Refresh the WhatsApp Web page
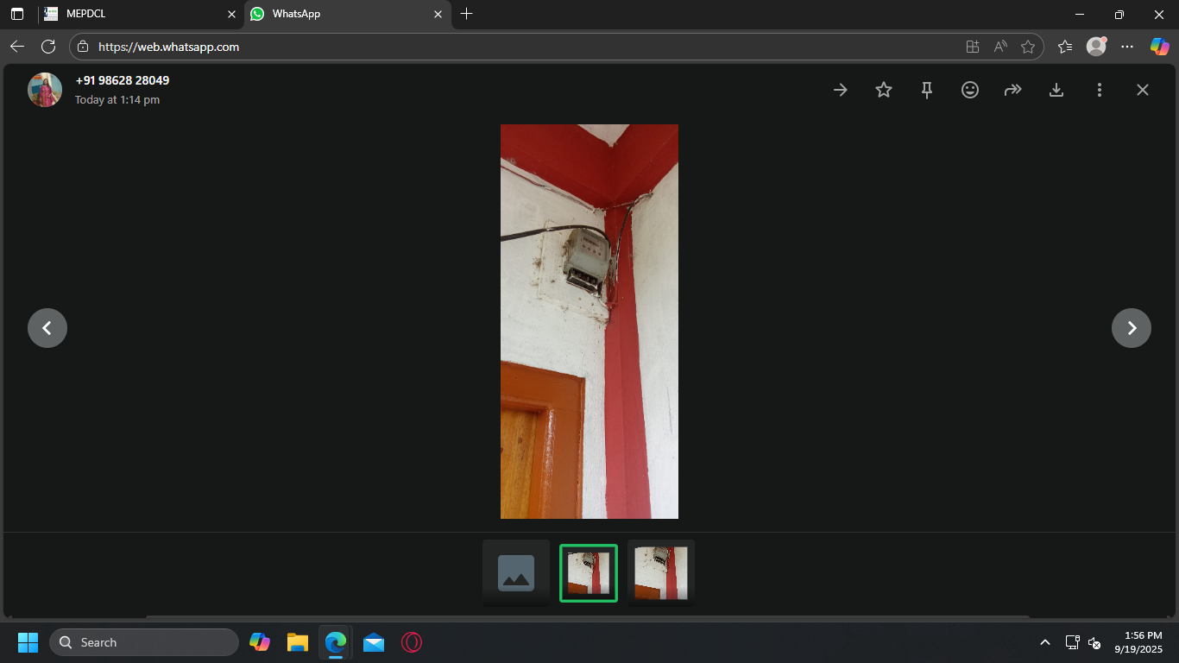Screen dimensions: 1179x663 [x=48, y=47]
